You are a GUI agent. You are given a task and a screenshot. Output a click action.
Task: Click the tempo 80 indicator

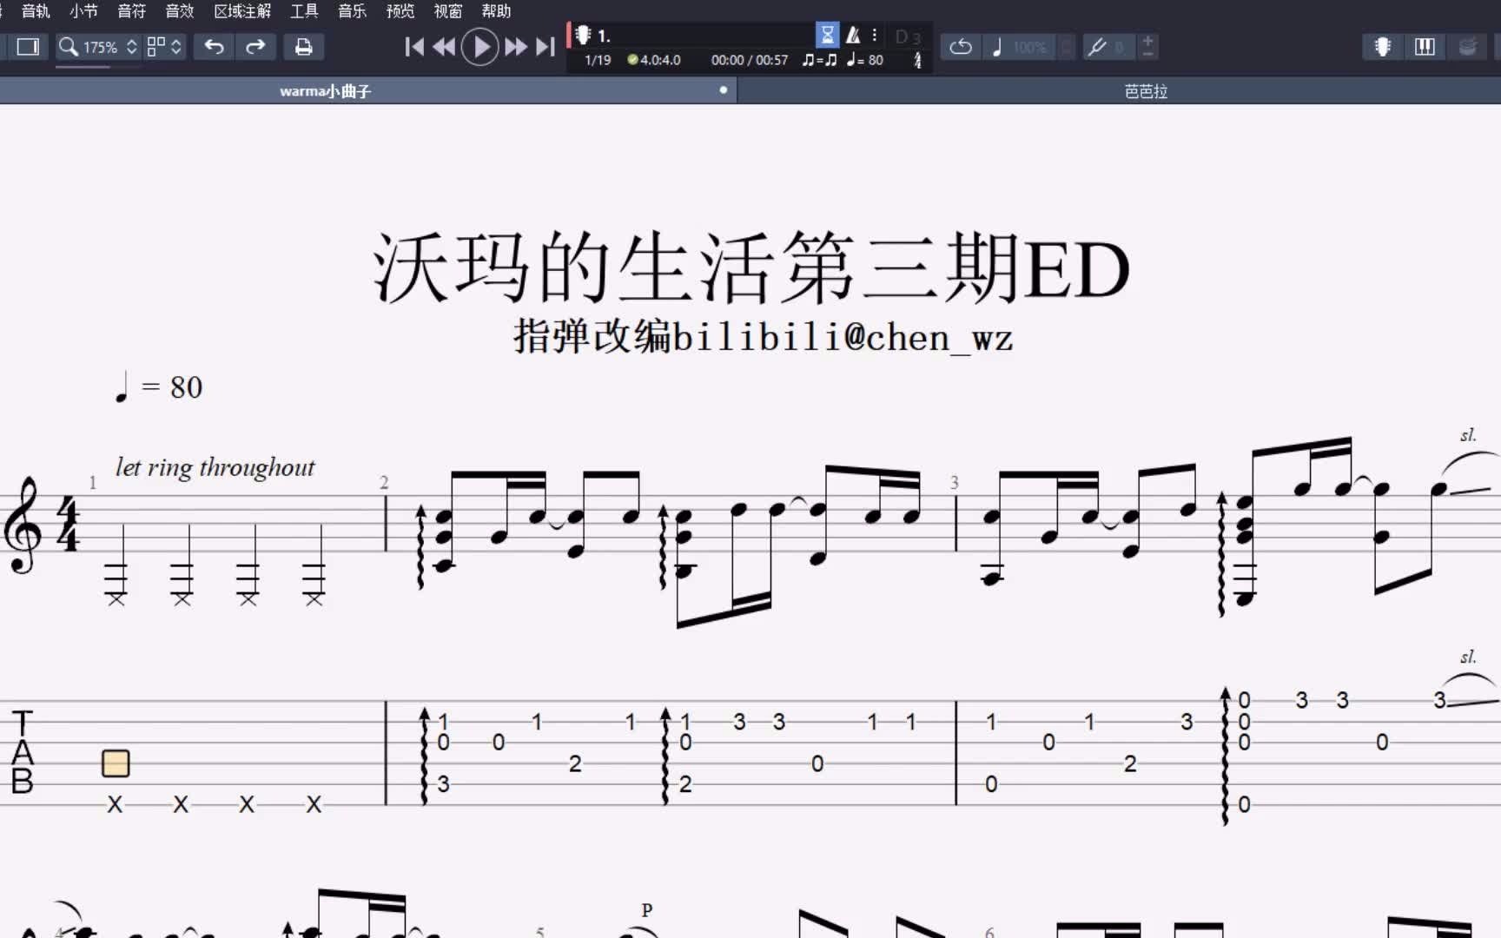[865, 61]
